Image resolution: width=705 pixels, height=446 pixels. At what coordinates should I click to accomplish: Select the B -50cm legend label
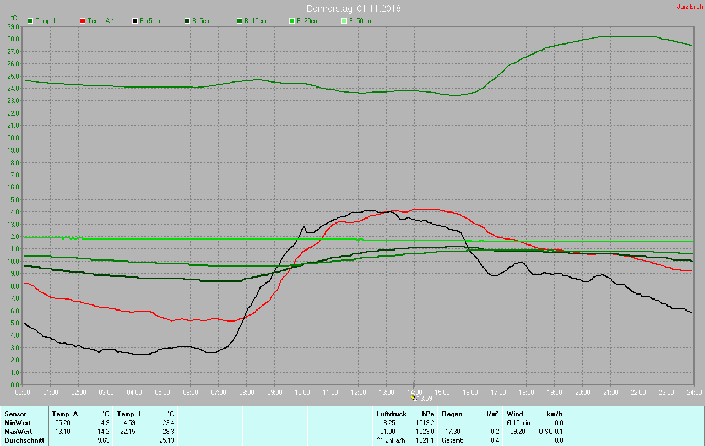pos(360,21)
